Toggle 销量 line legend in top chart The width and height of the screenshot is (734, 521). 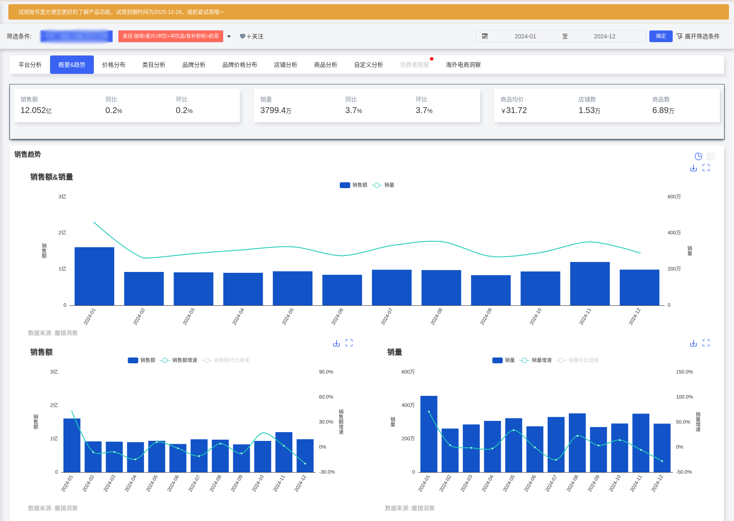pyautogui.click(x=383, y=185)
